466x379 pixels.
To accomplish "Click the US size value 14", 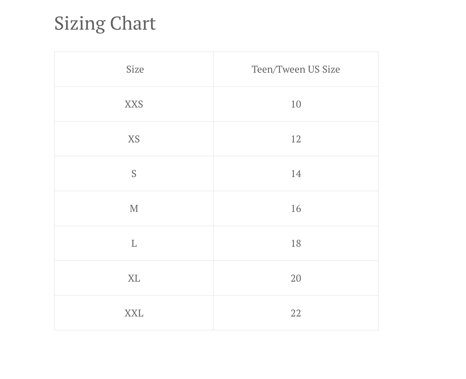I will (x=296, y=174).
